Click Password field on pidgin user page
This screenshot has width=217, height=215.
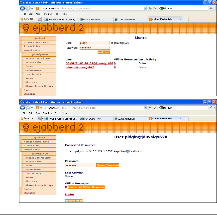80,165
